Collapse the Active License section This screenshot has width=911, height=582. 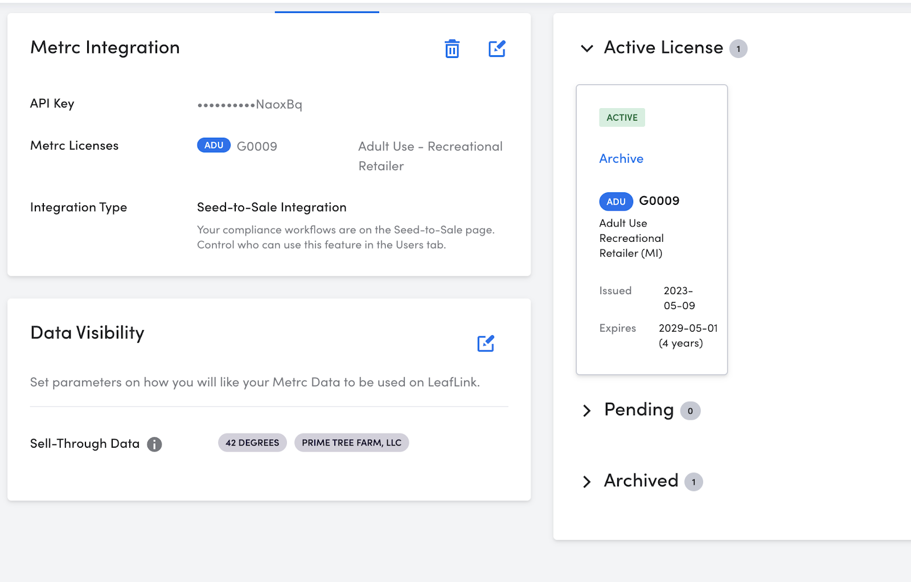pyautogui.click(x=587, y=48)
